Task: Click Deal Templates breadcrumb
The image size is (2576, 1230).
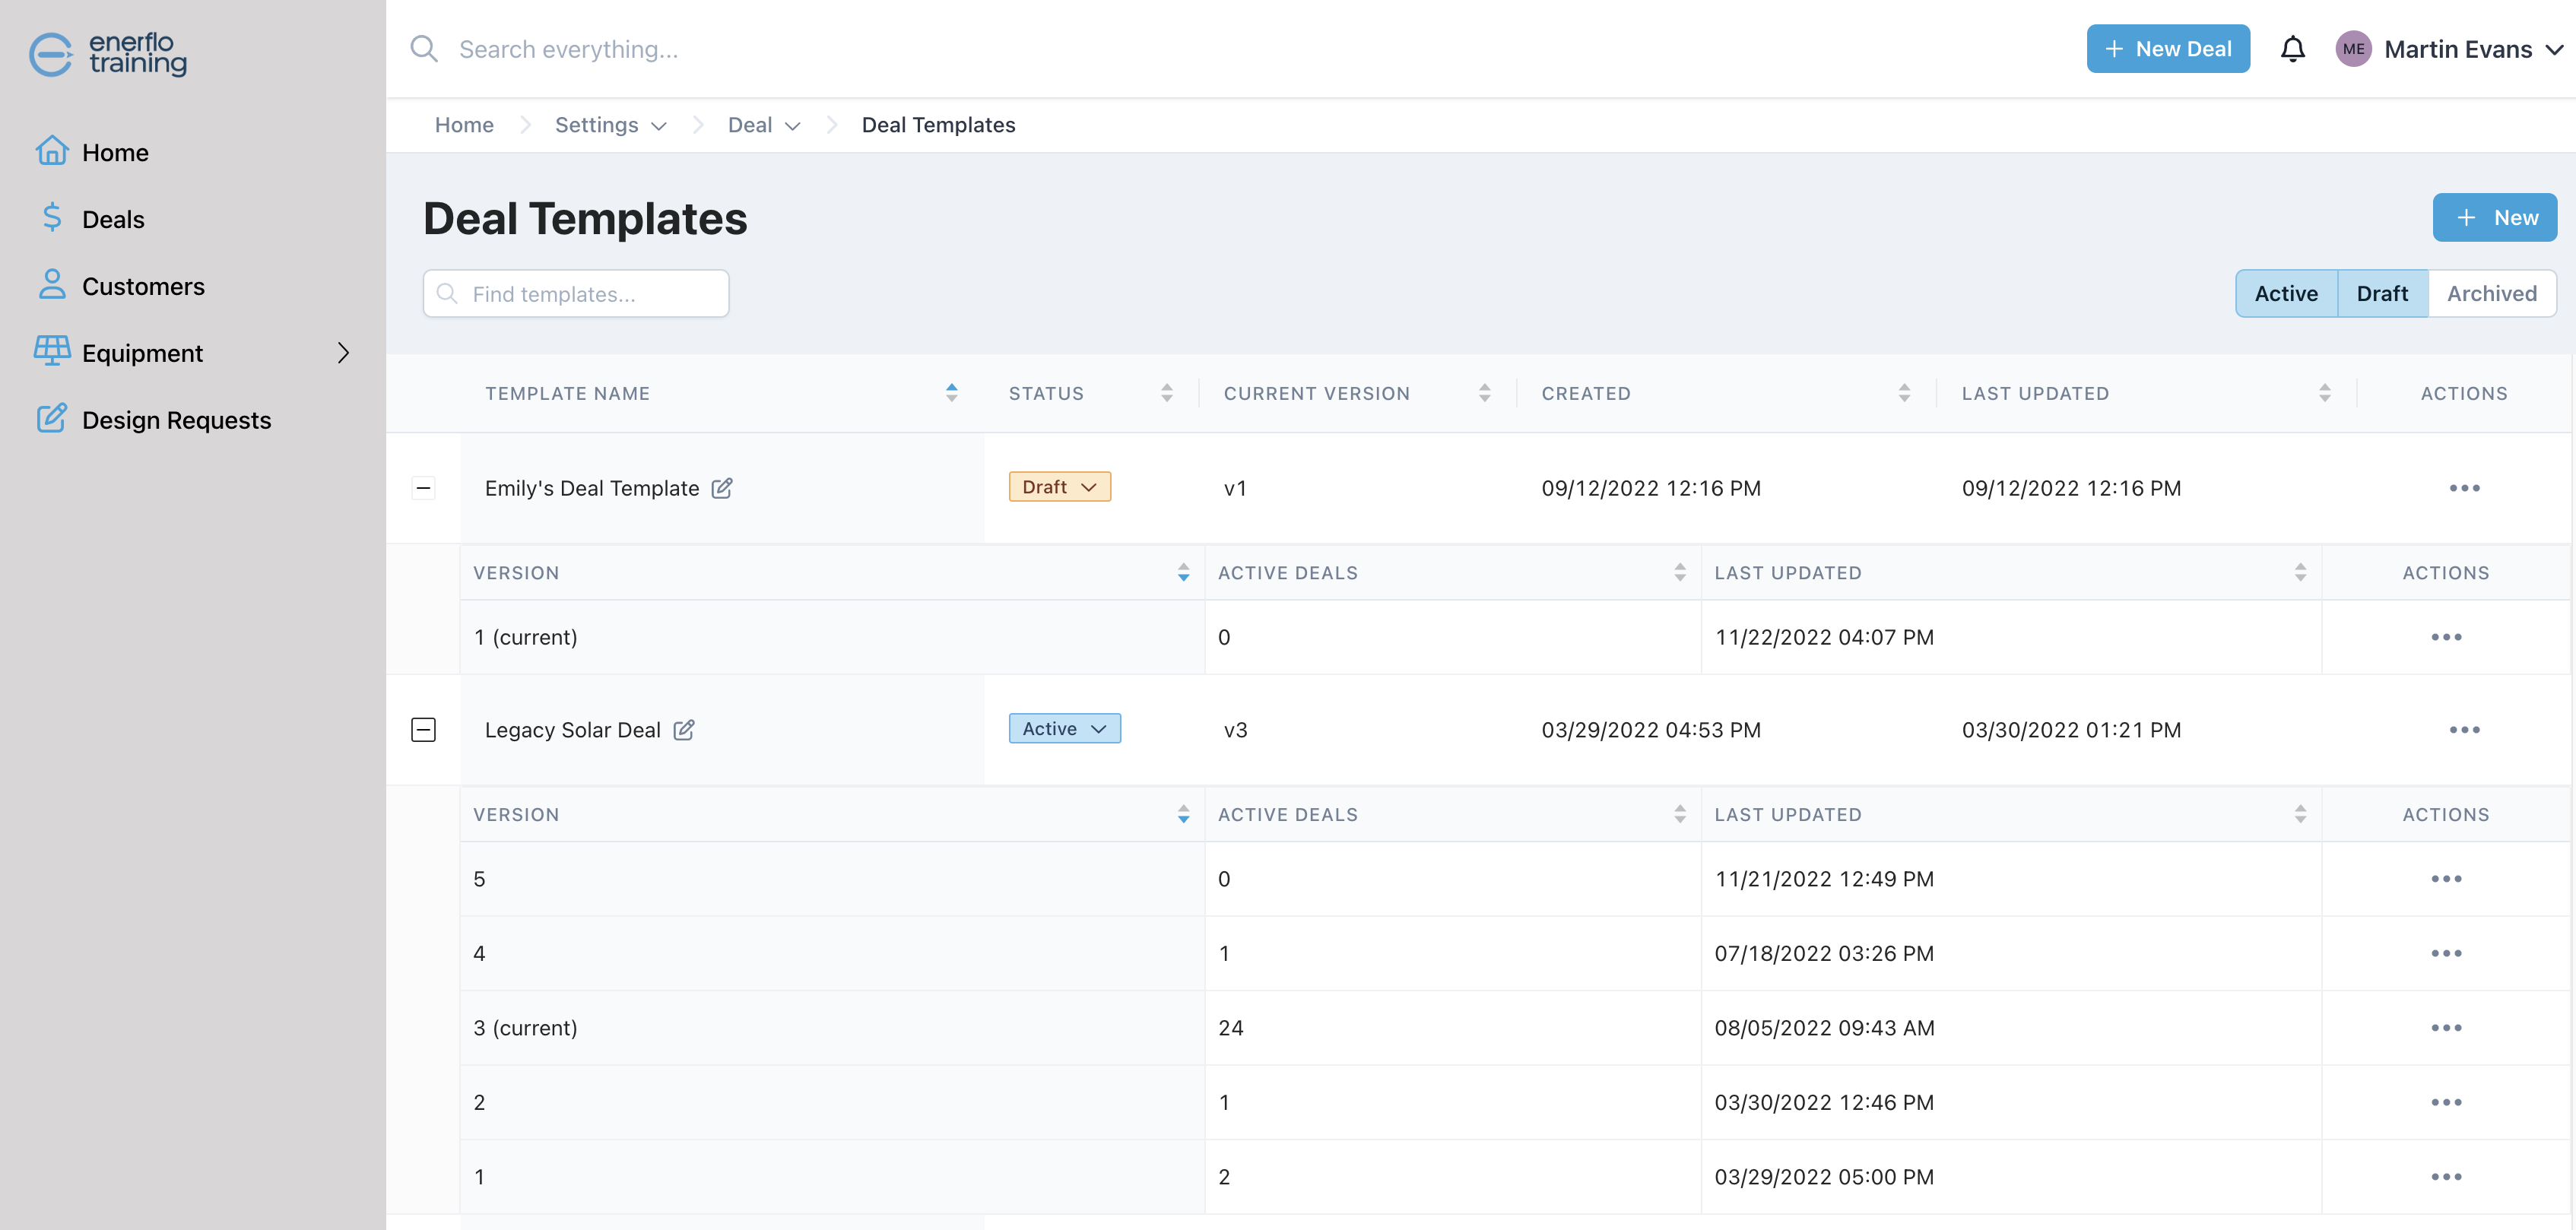Action: pos(938,125)
